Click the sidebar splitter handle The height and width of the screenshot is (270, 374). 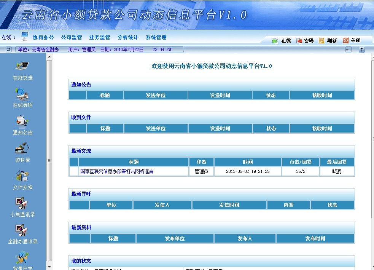coord(49,161)
